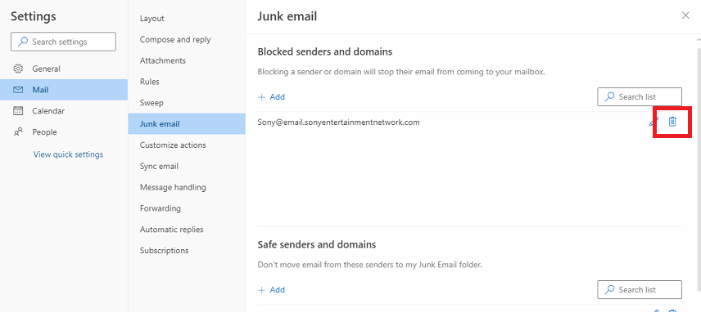Open View quick settings link
The height and width of the screenshot is (312, 701).
click(x=69, y=154)
